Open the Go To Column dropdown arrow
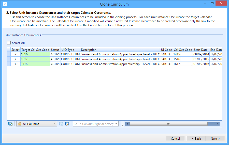Viewport: 229px width, 145px height. point(116,124)
